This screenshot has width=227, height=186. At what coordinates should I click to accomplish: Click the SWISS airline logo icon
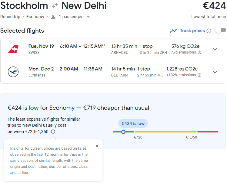(x=13, y=49)
